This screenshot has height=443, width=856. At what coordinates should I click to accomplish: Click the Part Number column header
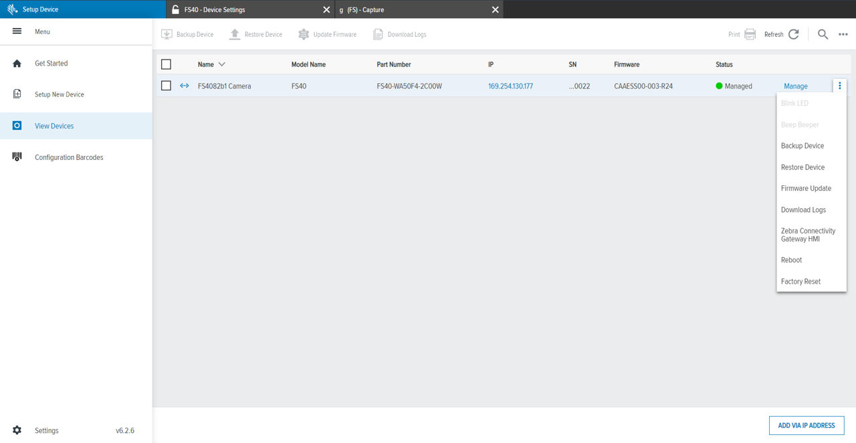click(x=394, y=65)
